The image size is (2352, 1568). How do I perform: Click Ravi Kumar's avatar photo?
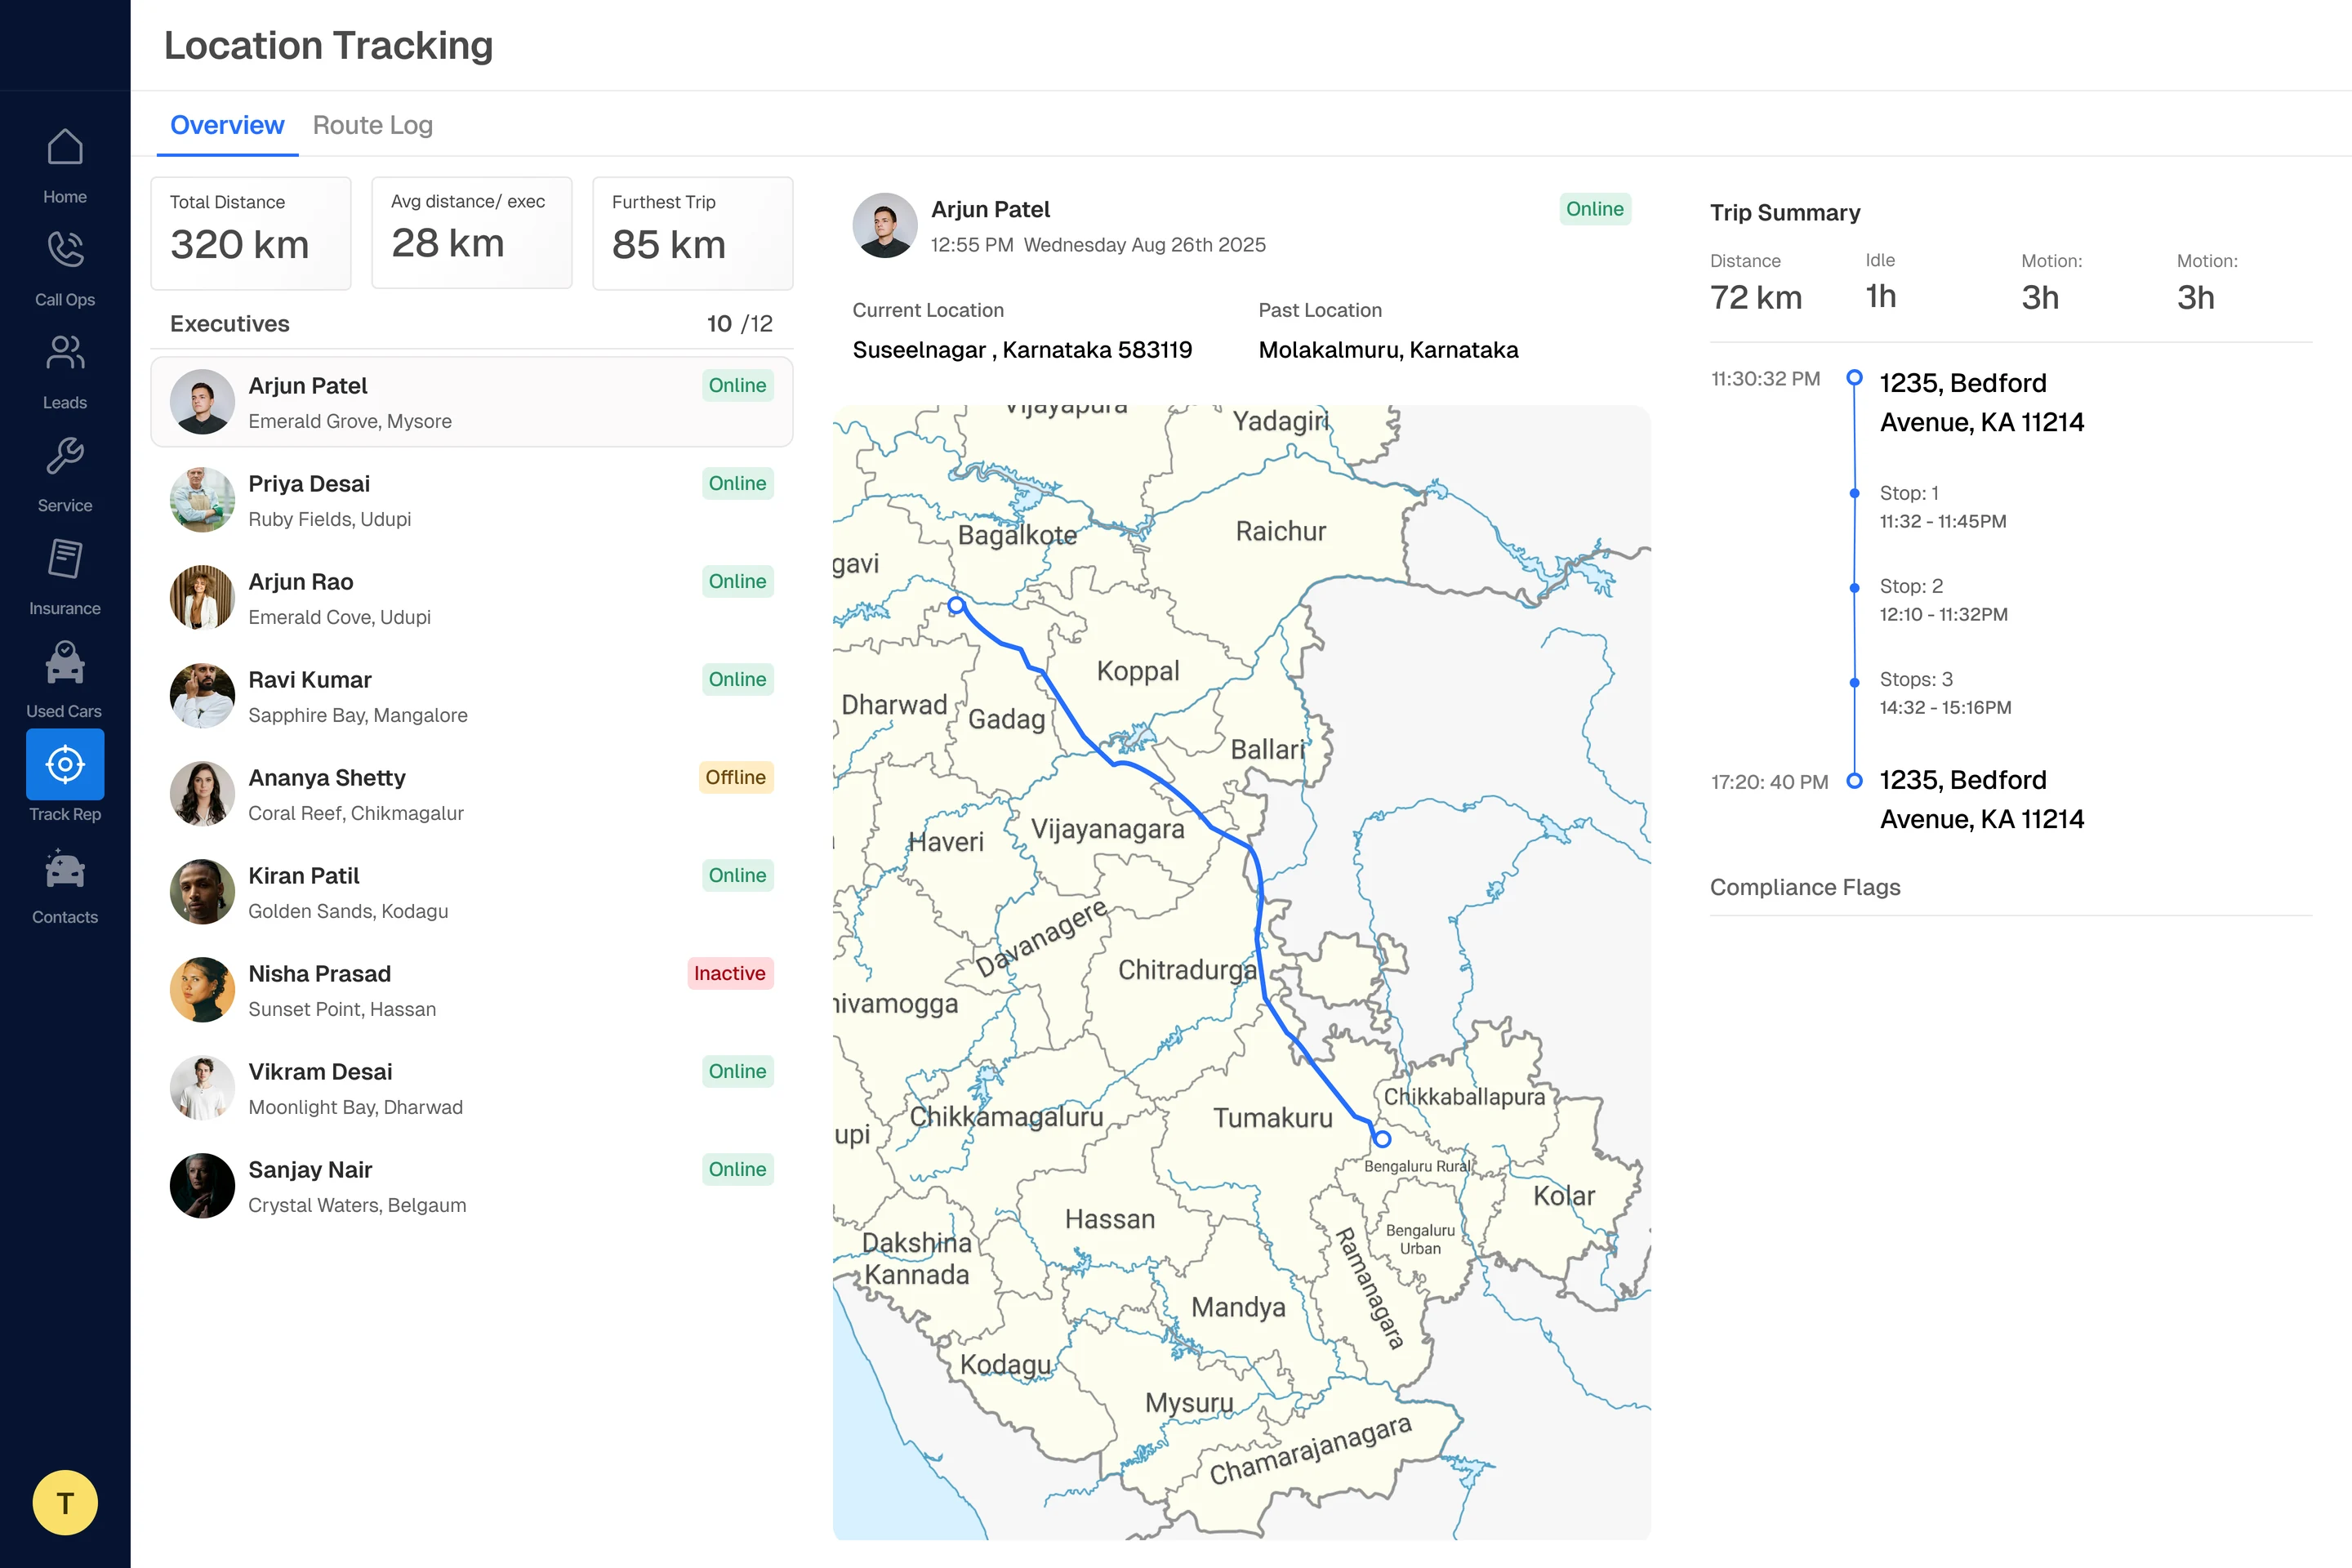pyautogui.click(x=202, y=696)
